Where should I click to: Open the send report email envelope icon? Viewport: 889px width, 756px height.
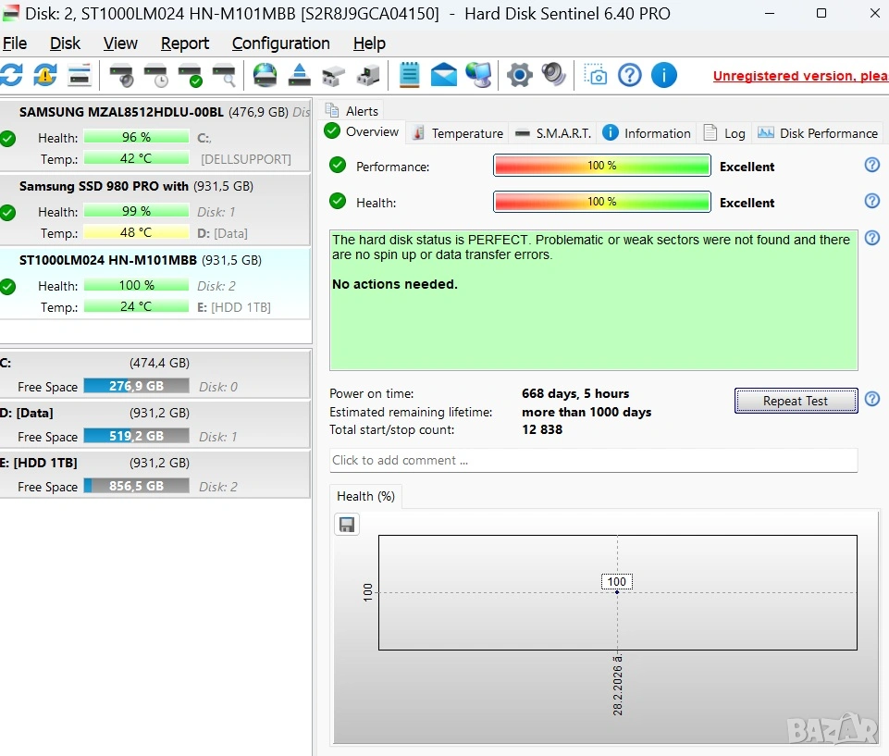tap(444, 75)
